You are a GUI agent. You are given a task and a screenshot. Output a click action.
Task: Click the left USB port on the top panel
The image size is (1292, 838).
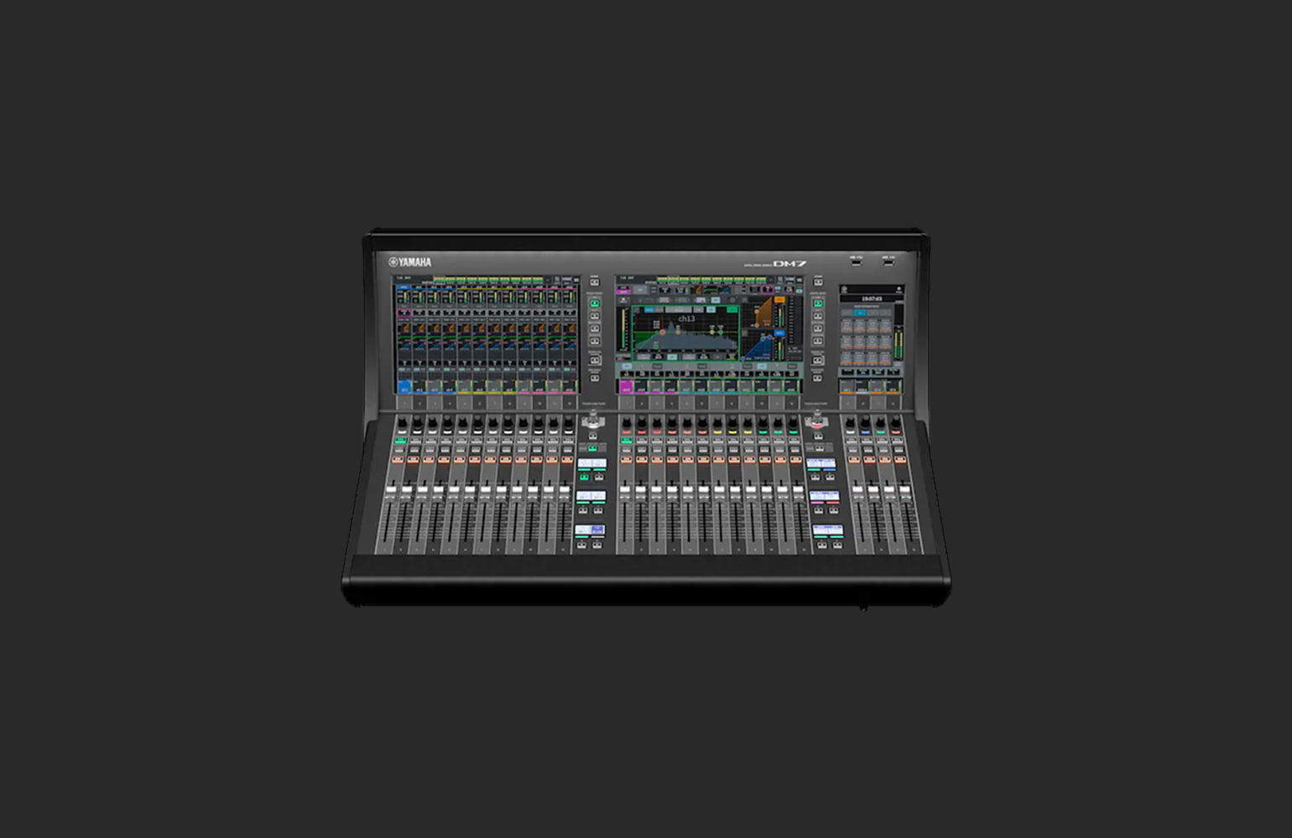tap(856, 261)
